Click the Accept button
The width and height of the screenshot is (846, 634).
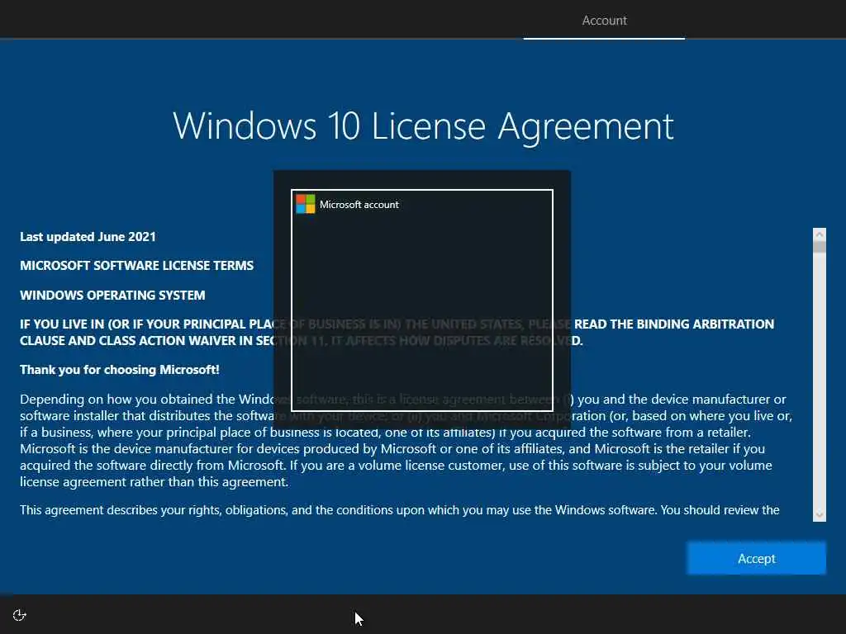pos(756,559)
